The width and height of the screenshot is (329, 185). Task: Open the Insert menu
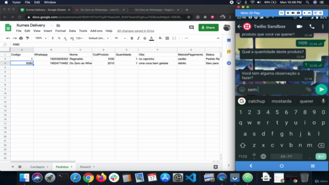coord(48,31)
